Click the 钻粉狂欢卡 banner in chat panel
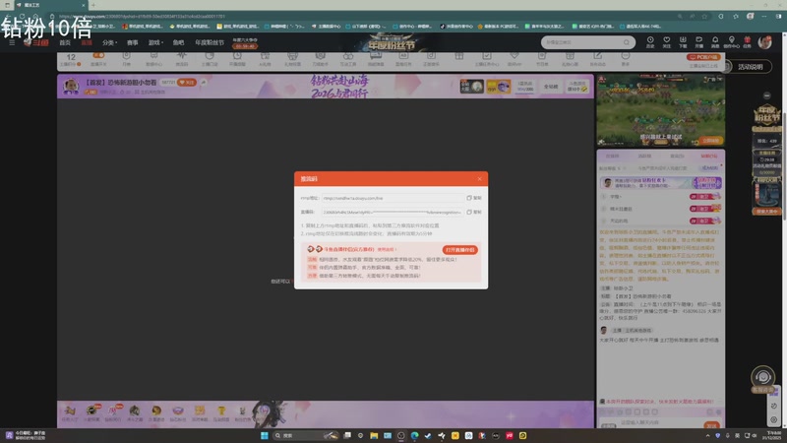Screen dimensions: 787x443 pos(660,183)
